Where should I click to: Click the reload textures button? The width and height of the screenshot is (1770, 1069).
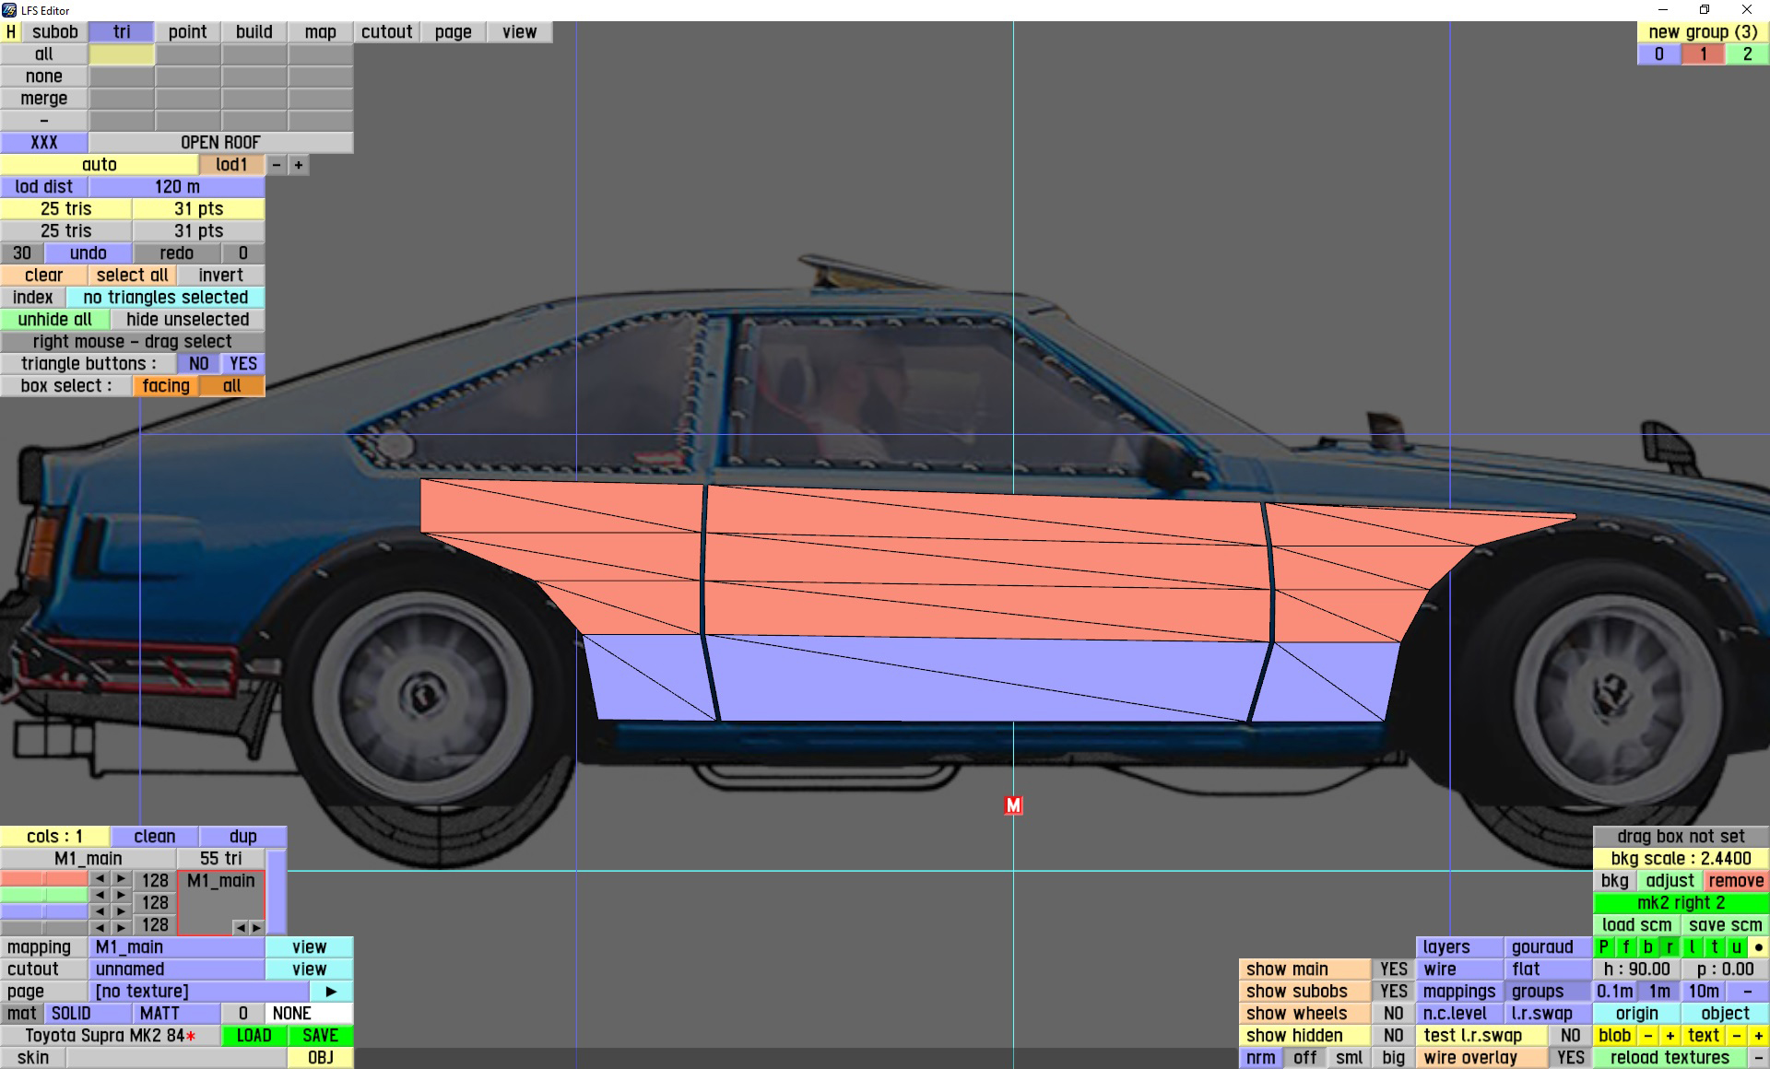[1669, 1057]
